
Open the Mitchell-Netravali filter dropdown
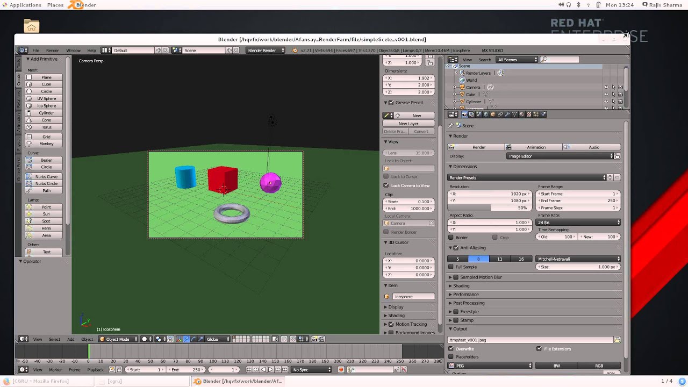[x=578, y=259]
